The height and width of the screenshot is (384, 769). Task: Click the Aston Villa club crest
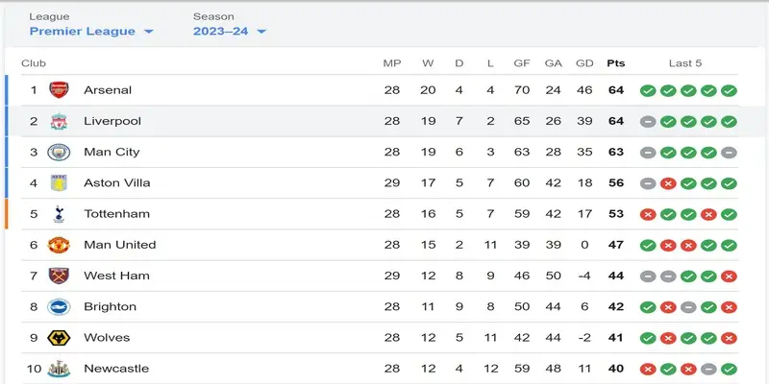click(59, 182)
